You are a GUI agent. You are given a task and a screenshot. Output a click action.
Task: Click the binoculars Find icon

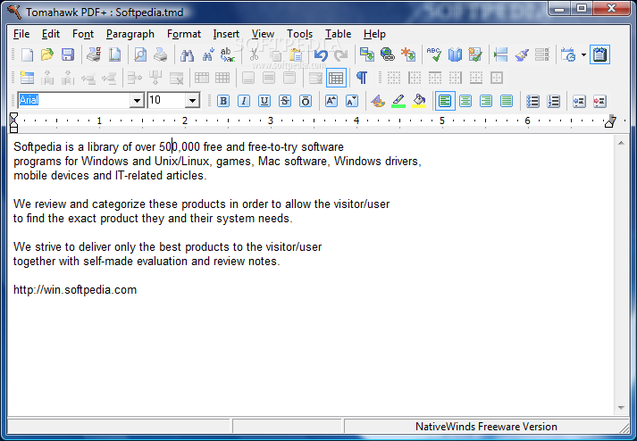click(x=187, y=54)
